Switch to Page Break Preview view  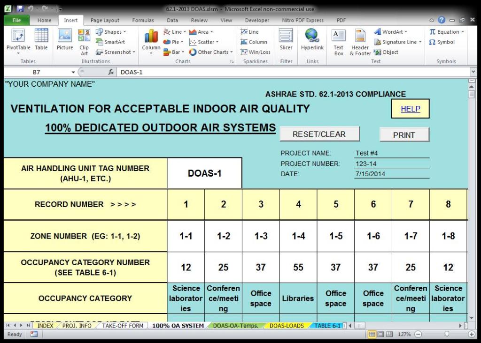coord(389,335)
